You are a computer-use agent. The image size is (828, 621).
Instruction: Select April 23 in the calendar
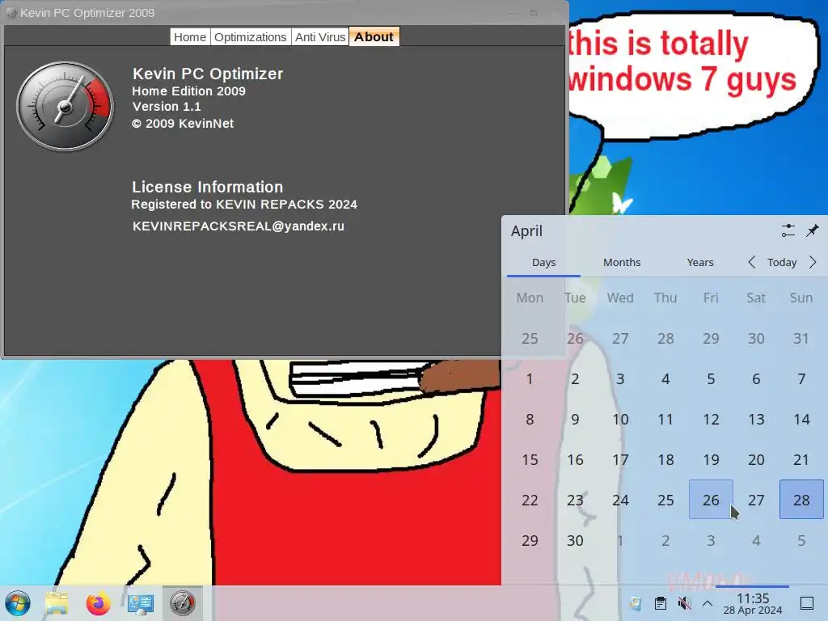coord(575,500)
